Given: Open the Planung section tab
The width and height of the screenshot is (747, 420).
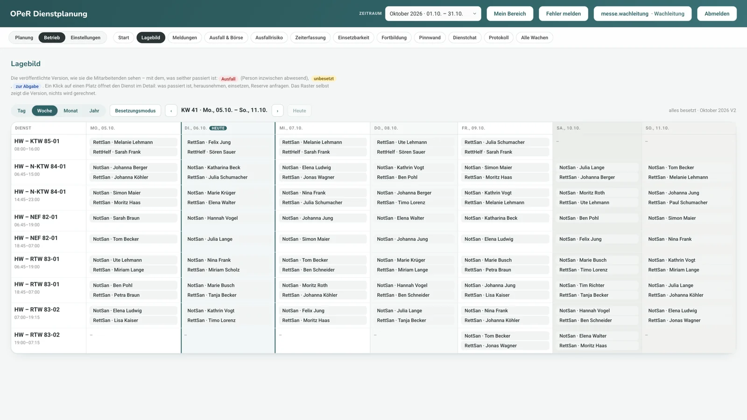Looking at the screenshot, I should 24,38.
